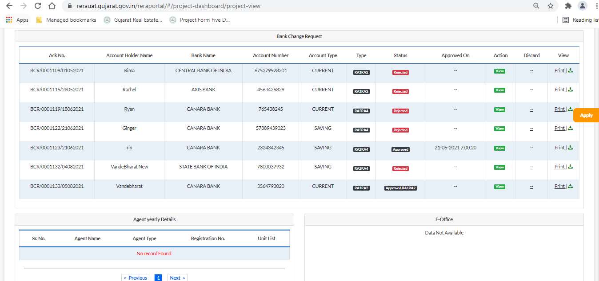Bookmark this page with the star icon
This screenshot has width=599, height=281.
pyautogui.click(x=551, y=6)
